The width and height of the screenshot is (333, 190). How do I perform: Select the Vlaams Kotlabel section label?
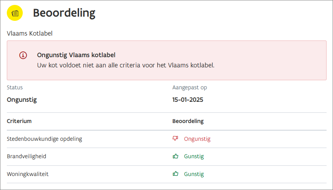pyautogui.click(x=30, y=33)
